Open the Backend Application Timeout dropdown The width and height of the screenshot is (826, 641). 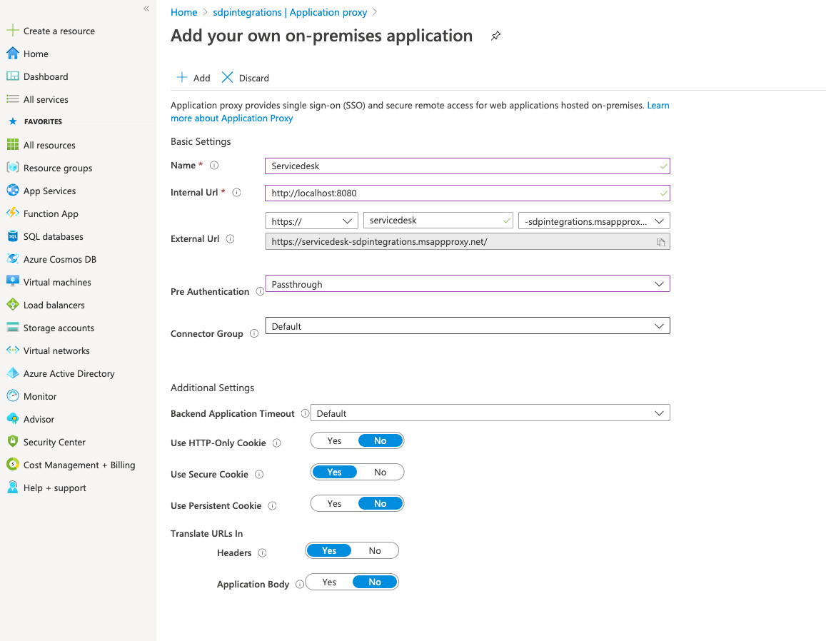point(490,413)
